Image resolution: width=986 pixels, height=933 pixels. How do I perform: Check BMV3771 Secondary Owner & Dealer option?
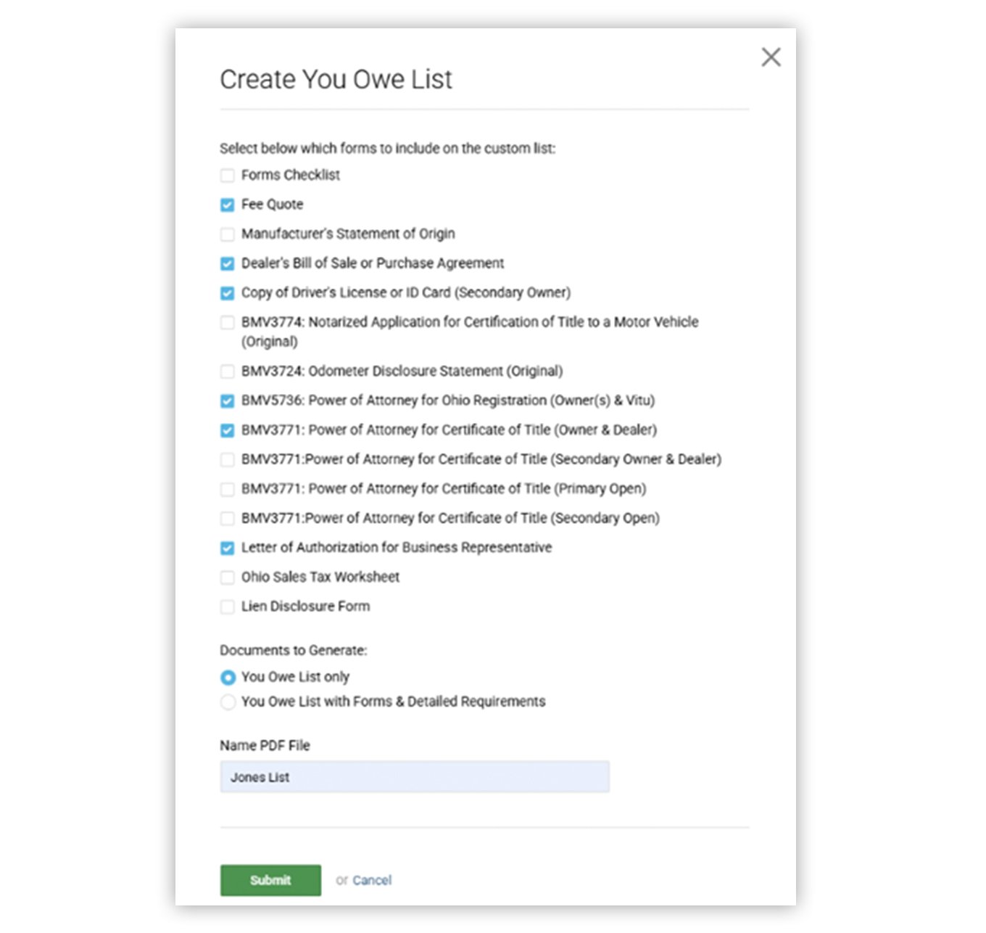pyautogui.click(x=227, y=459)
